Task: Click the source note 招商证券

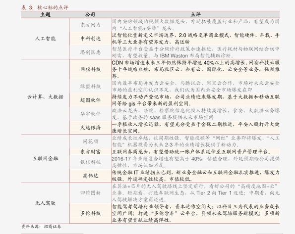Action: pyautogui.click(x=53, y=227)
